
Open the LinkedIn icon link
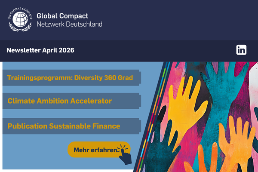coord(241,50)
